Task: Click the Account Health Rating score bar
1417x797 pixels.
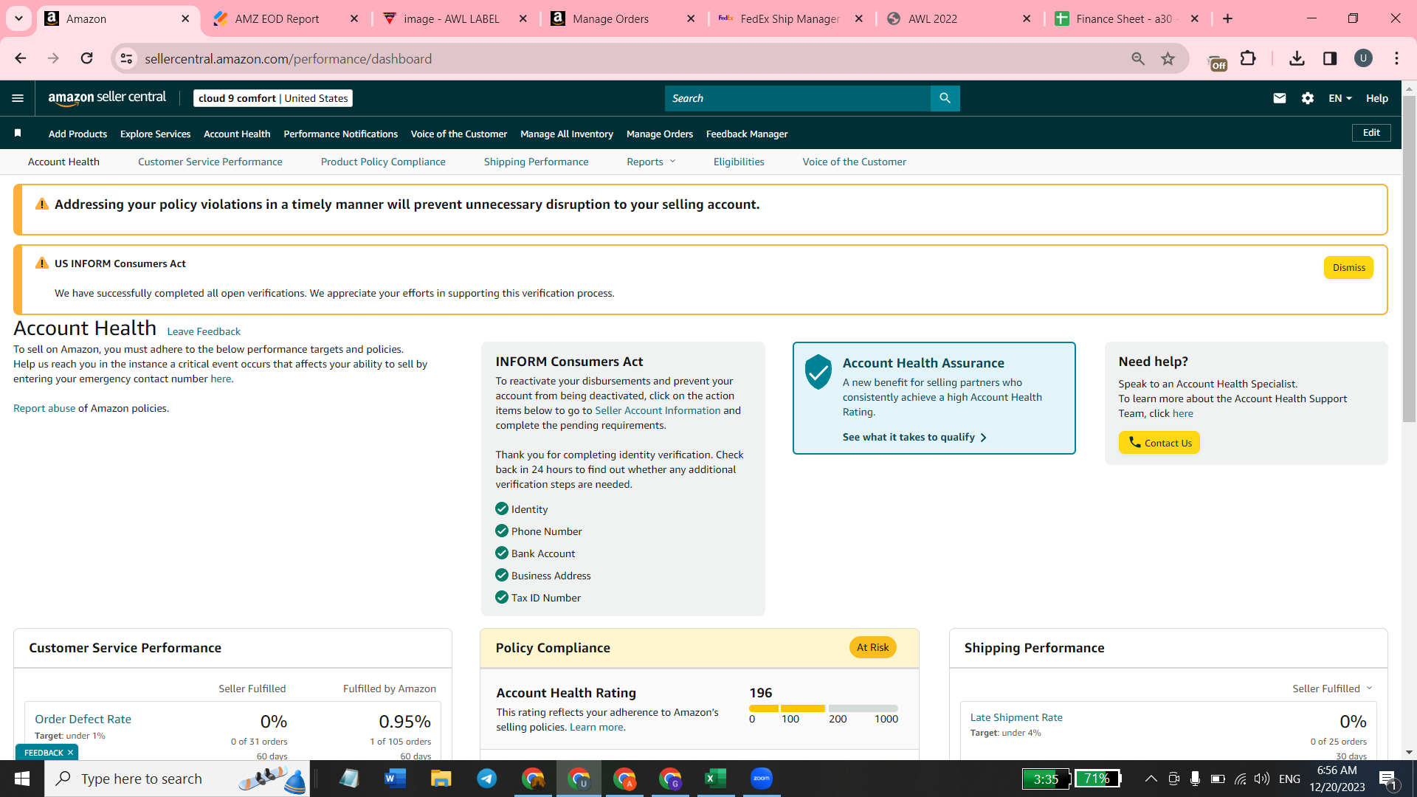Action: [824, 708]
